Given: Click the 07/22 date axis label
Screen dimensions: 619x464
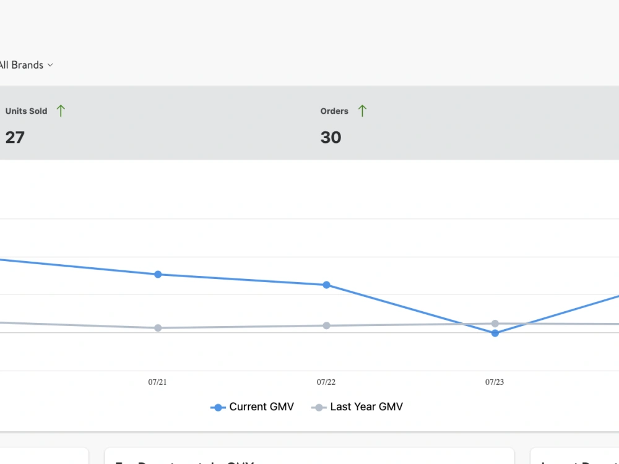Looking at the screenshot, I should (x=326, y=382).
